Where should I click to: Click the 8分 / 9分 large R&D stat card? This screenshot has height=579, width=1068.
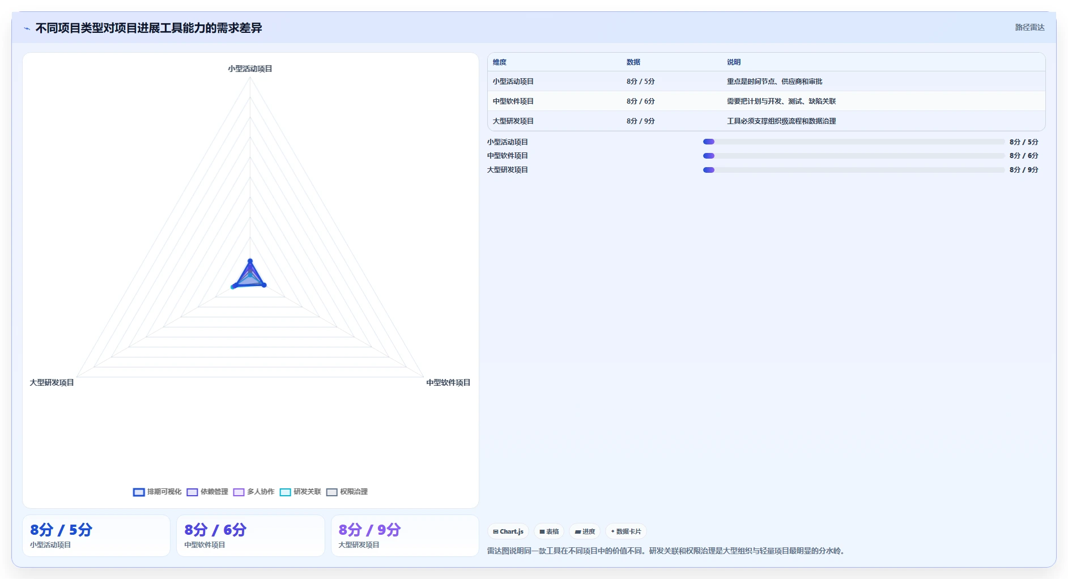(405, 535)
